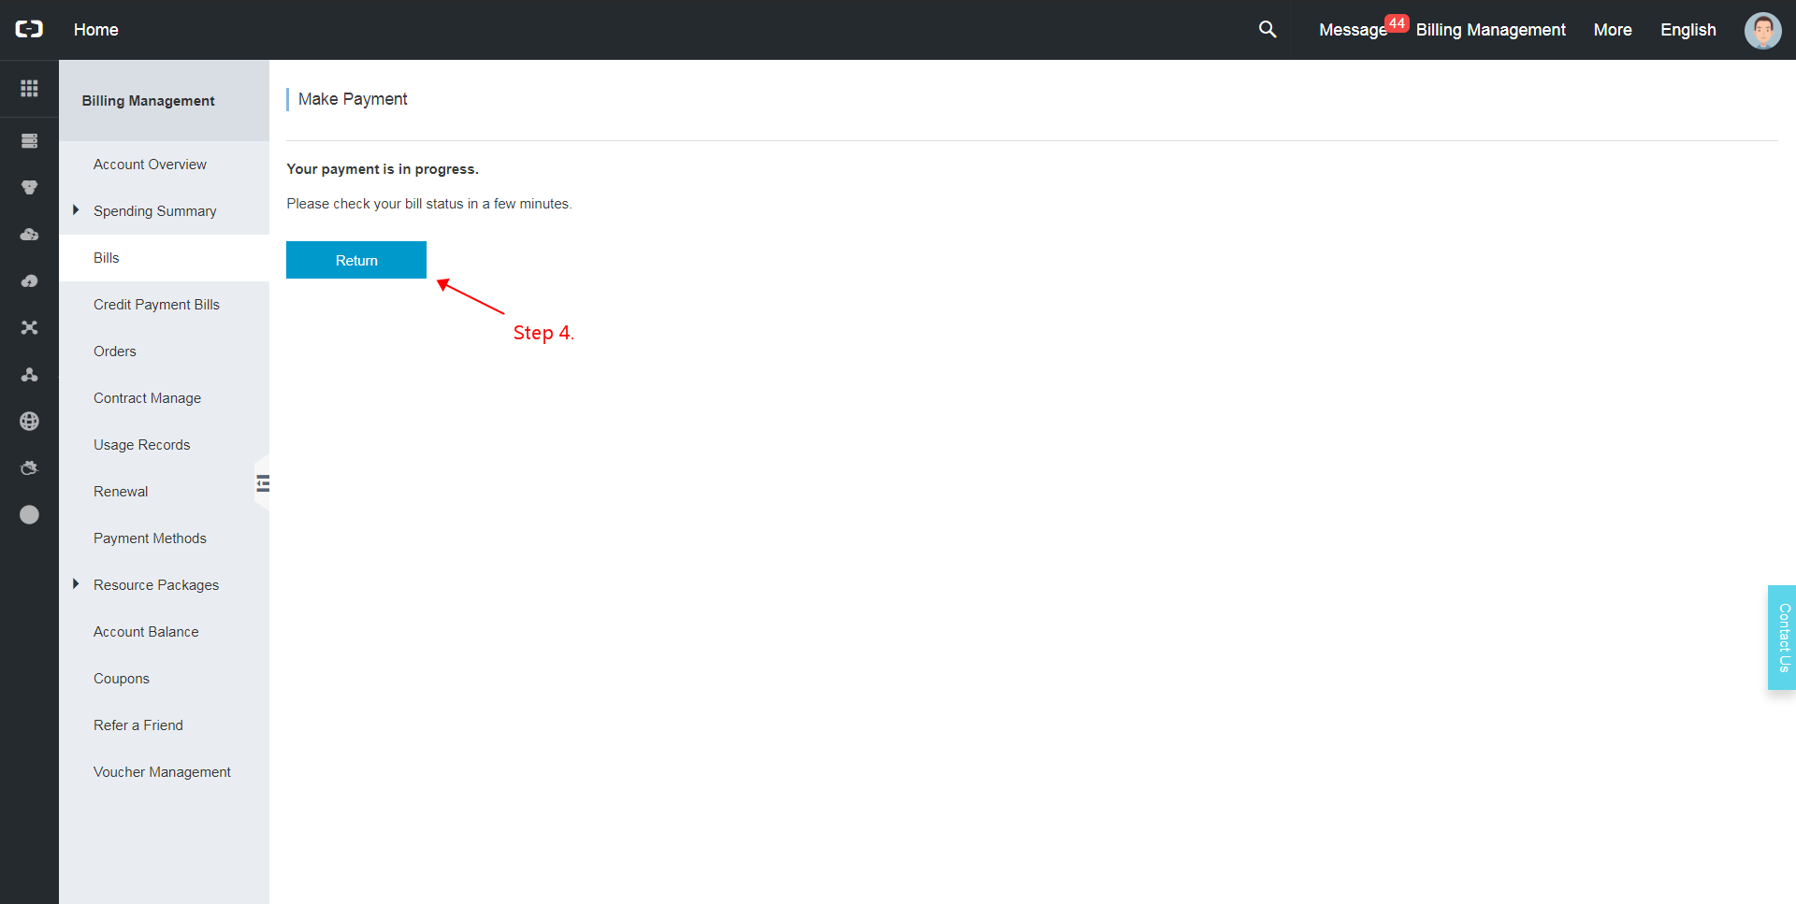
Task: Open Resource Packages label in sidebar
Action: click(x=156, y=585)
